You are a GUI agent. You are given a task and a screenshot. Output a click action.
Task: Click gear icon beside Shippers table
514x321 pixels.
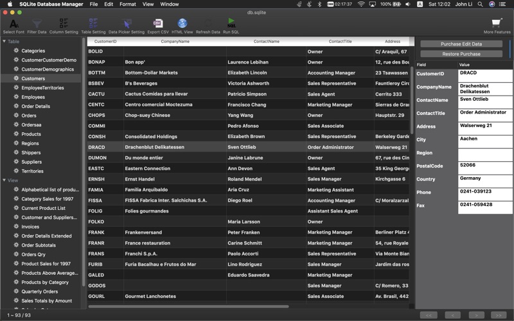tap(16, 152)
